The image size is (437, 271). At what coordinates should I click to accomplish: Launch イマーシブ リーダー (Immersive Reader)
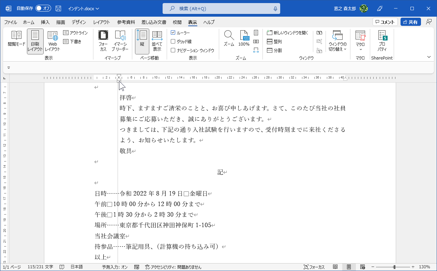pos(120,41)
